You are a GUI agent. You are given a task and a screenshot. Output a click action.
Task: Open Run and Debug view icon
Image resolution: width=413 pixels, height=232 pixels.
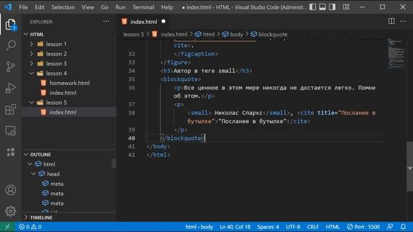point(10,88)
